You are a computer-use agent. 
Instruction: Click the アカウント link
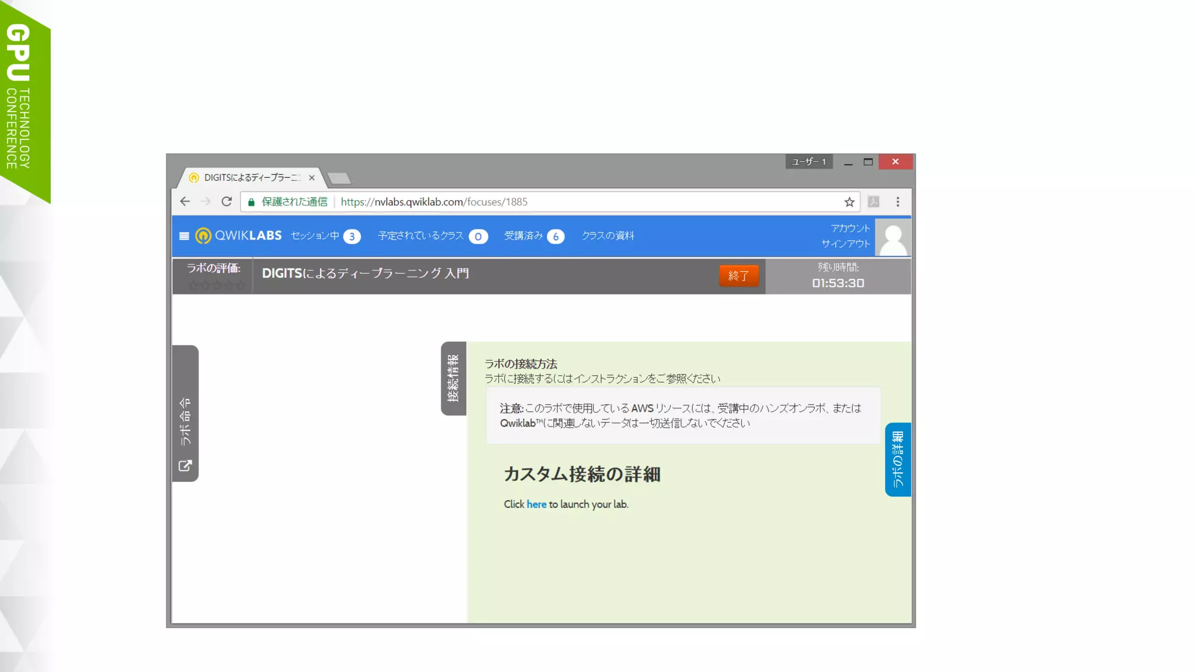[x=850, y=228]
